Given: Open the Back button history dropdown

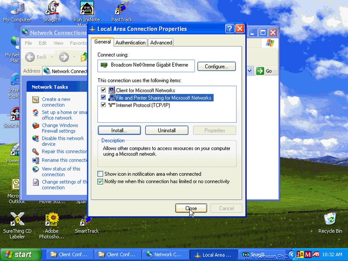Looking at the screenshot, I should (52, 57).
